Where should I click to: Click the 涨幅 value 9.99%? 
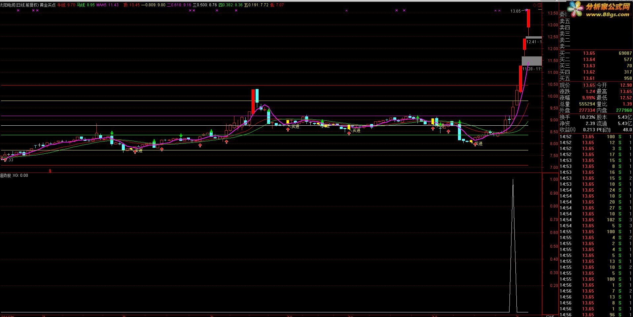pyautogui.click(x=588, y=98)
